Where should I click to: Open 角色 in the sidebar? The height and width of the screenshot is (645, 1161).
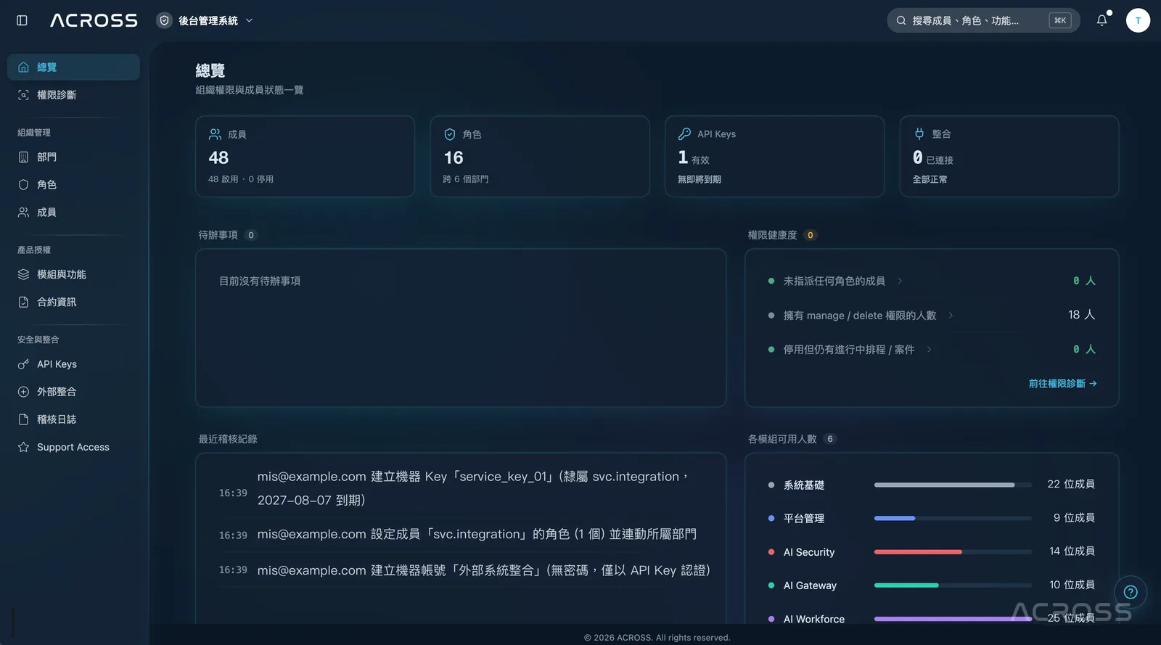point(73,184)
